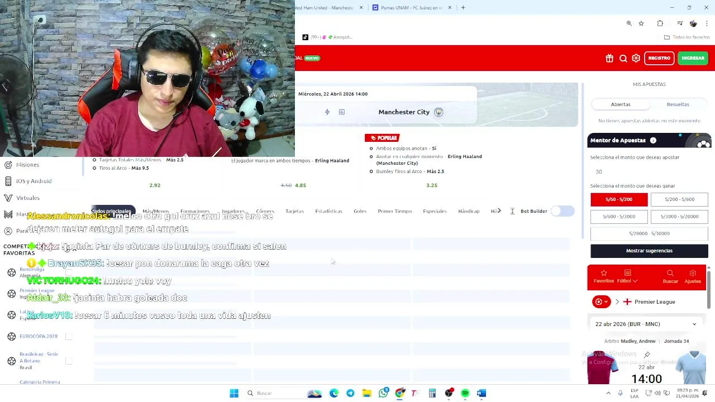Switch to Pumas UNAM - FC Juárez browser tab
The height and width of the screenshot is (402, 715).
pos(411,8)
